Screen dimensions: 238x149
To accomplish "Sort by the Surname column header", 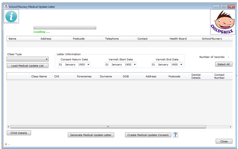I will 106,76.
